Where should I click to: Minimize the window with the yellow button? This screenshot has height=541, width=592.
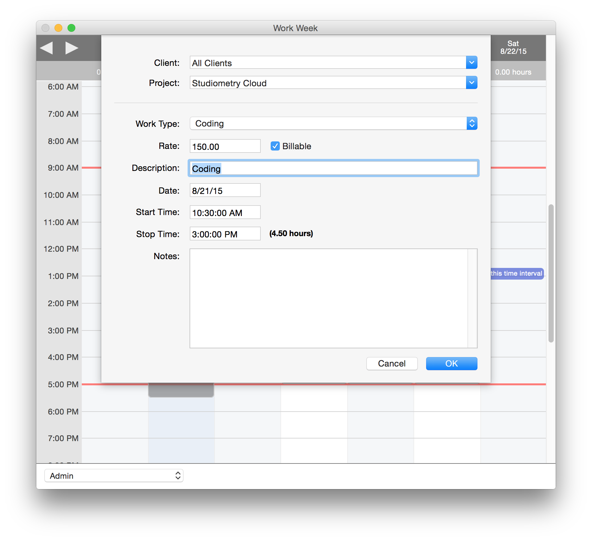[x=58, y=28]
